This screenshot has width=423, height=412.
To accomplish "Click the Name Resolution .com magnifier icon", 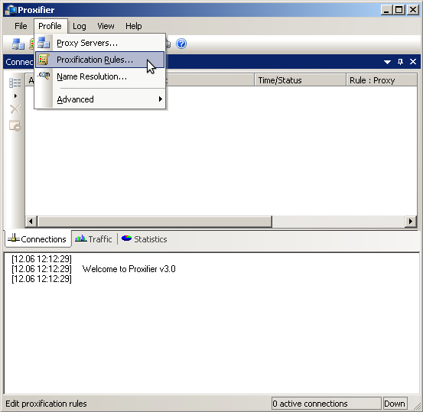I will click(44, 76).
